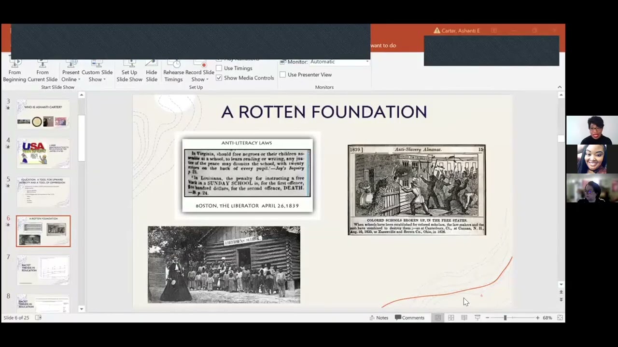This screenshot has height=347, width=618.
Task: Click the zoom out minus button
Action: (487, 318)
